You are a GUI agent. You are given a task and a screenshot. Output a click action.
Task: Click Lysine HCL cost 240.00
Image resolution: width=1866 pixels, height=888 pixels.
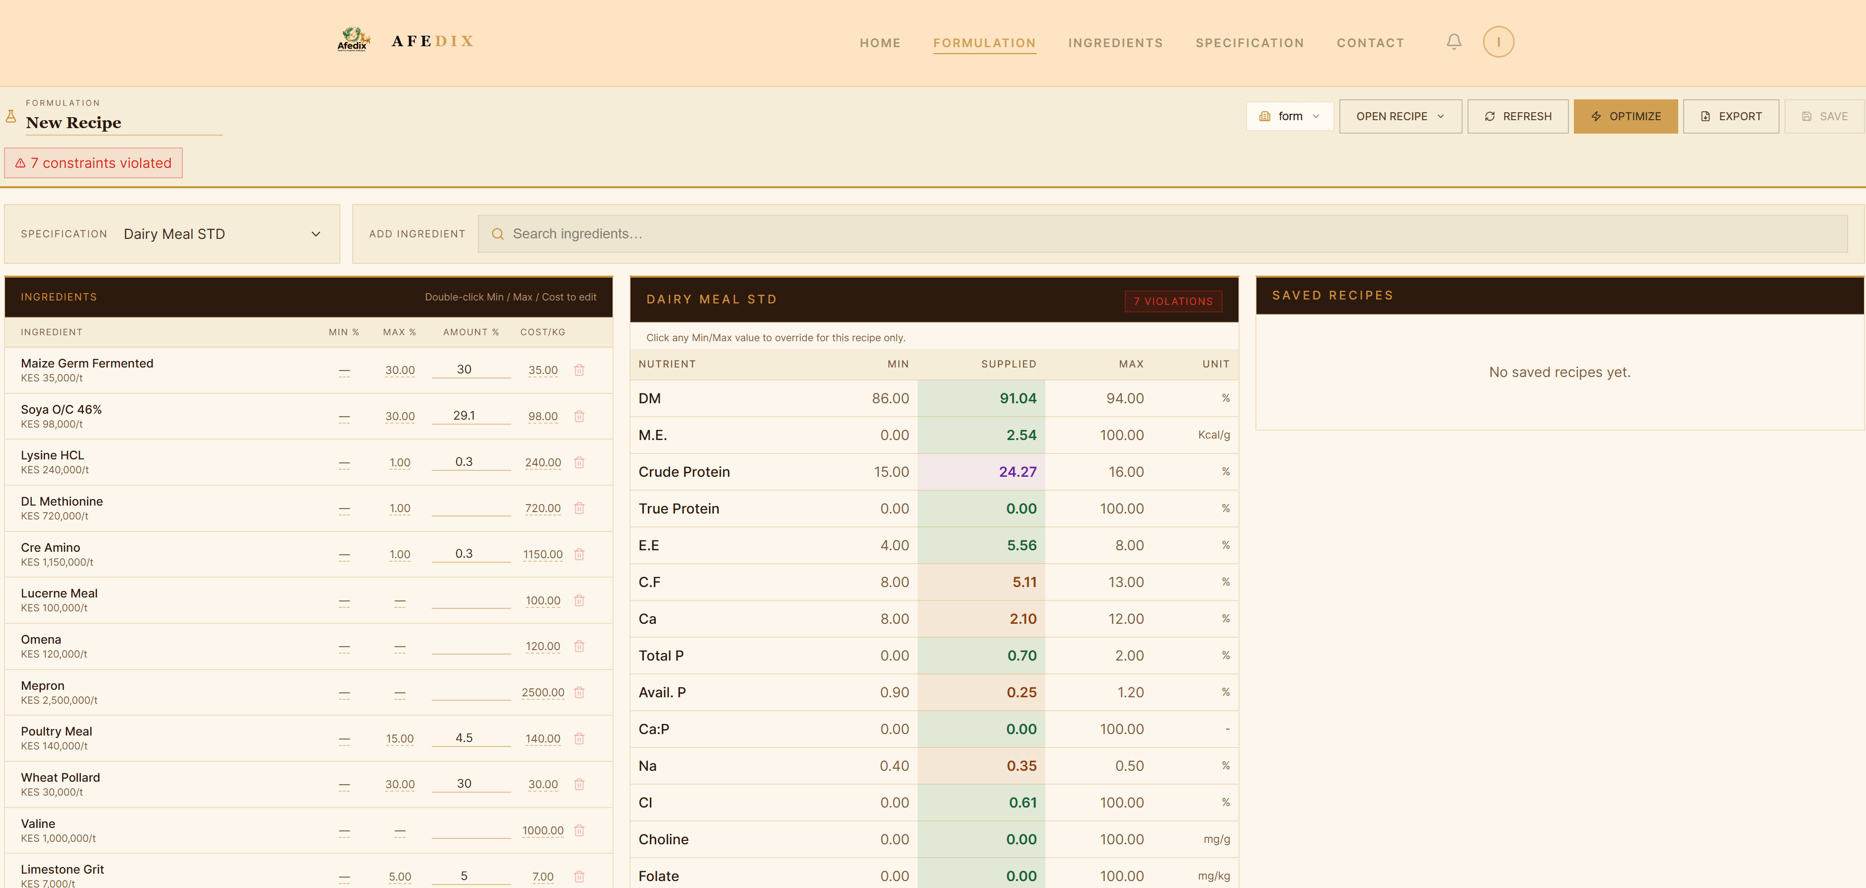pos(543,462)
